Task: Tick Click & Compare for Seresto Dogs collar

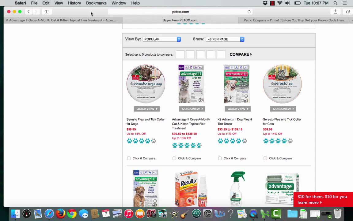Action: 129,158
